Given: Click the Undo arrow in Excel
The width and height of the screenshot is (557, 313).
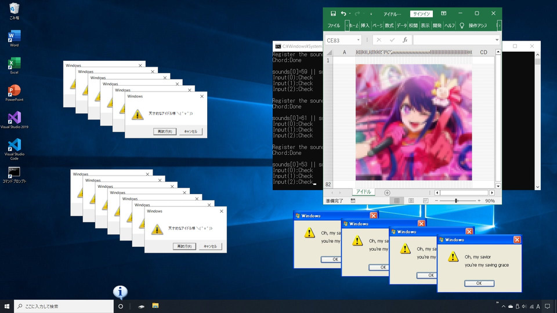Looking at the screenshot, I should [x=343, y=13].
